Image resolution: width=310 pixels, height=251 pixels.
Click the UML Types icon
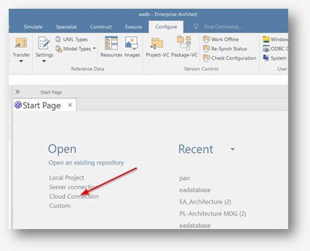[x=58, y=39]
